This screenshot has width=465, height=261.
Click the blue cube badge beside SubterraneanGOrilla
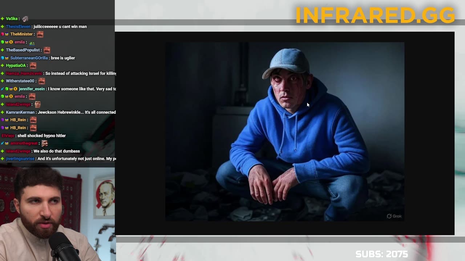point(3,58)
